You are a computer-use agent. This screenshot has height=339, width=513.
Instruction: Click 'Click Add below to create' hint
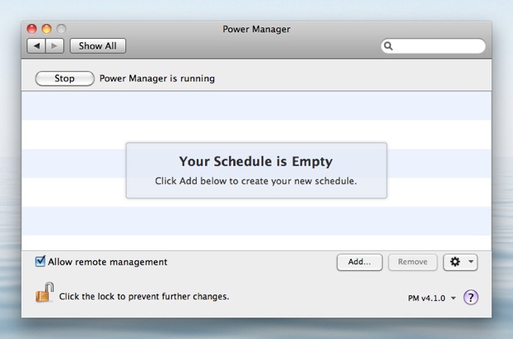pos(256,181)
